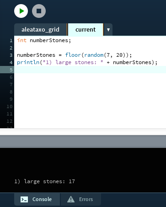Switch to the aleataxo_grid tab
The width and height of the screenshot is (166, 207).
(x=40, y=30)
